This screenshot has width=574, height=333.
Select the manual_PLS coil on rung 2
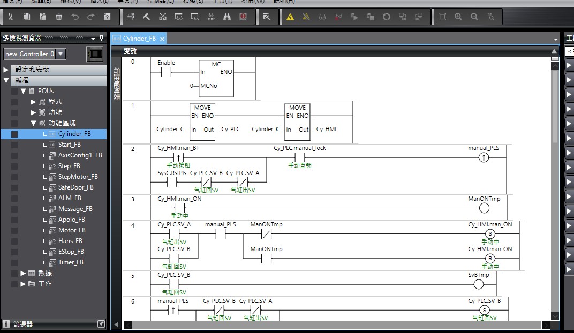[x=484, y=158]
